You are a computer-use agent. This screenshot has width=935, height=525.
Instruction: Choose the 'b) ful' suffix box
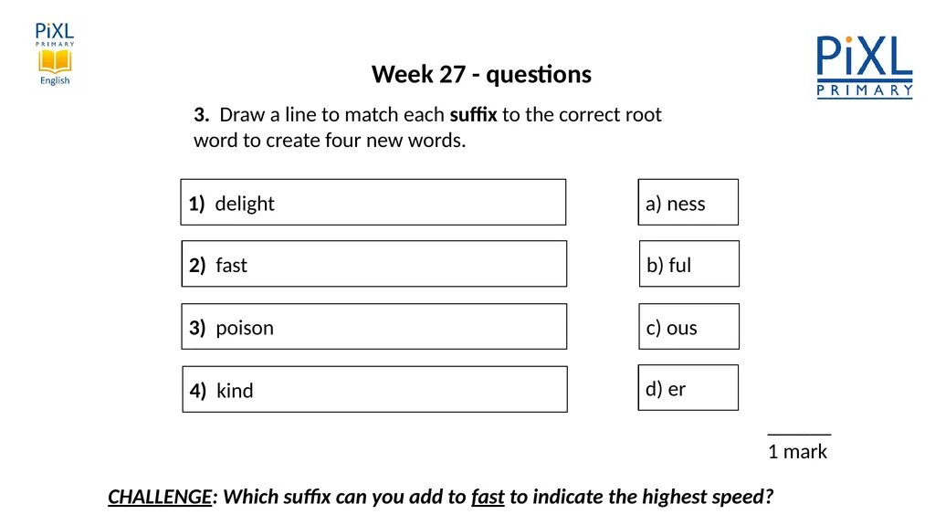(689, 264)
